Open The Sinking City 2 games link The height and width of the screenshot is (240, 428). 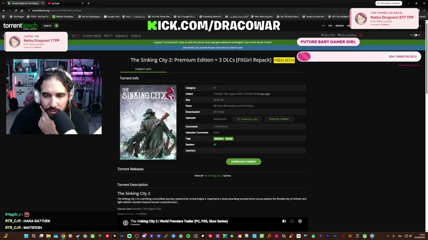pos(213,176)
